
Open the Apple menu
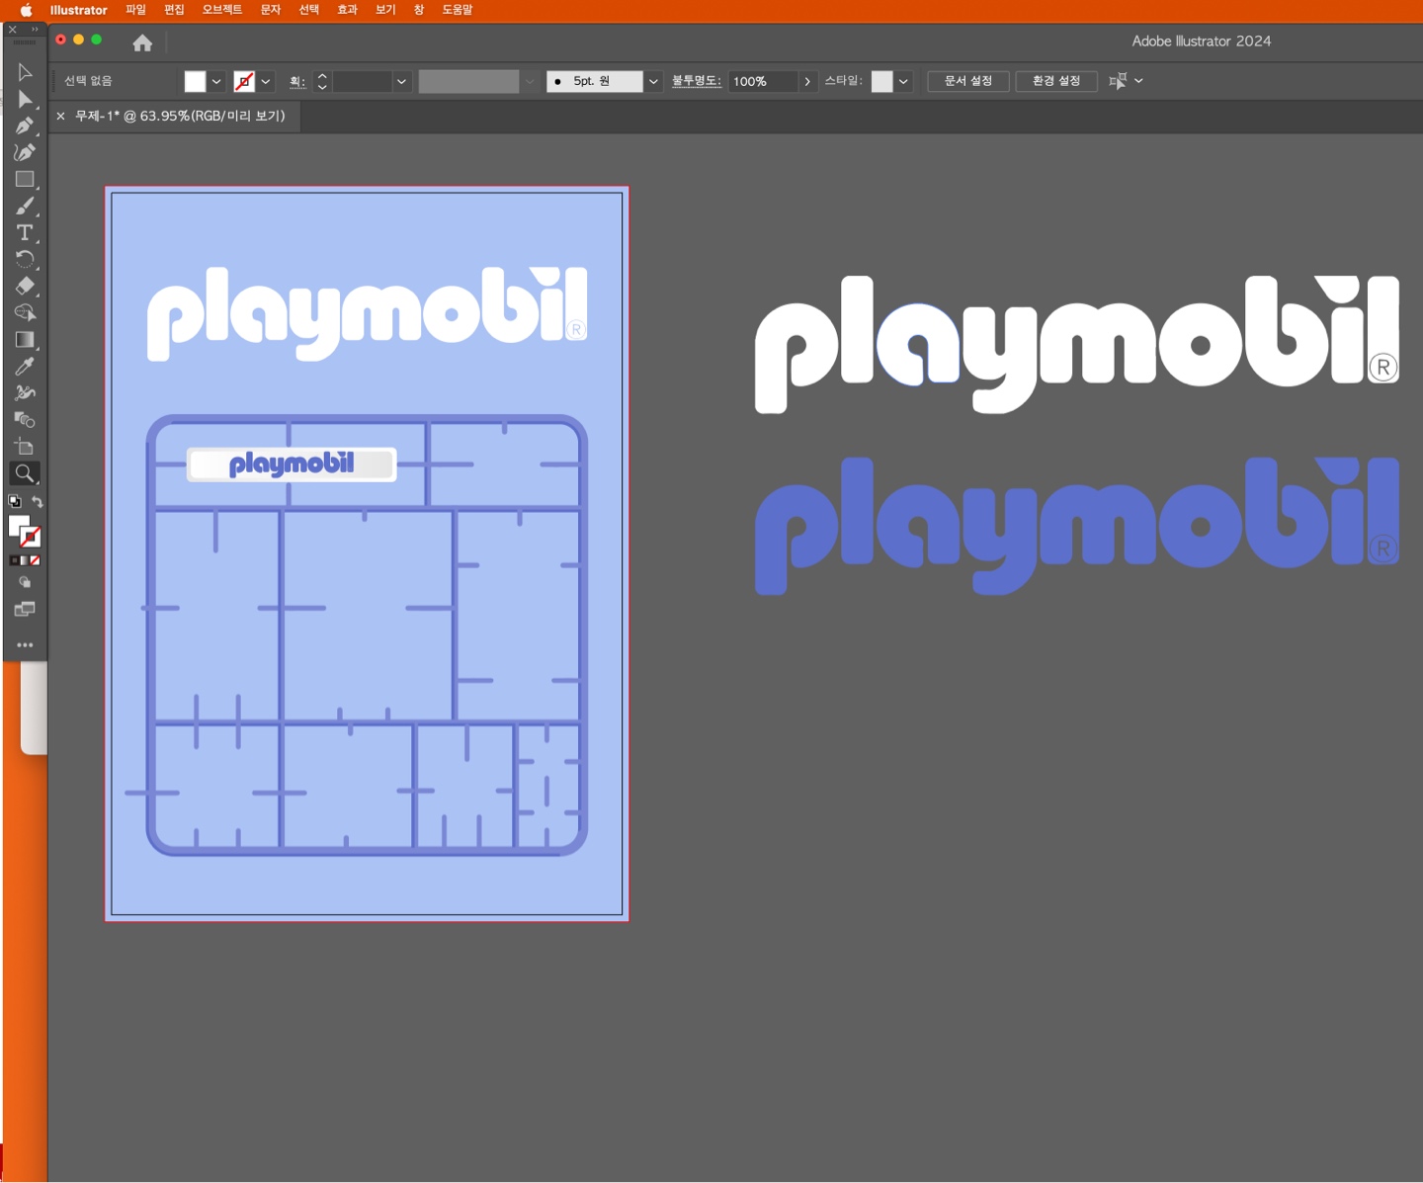coord(26,10)
